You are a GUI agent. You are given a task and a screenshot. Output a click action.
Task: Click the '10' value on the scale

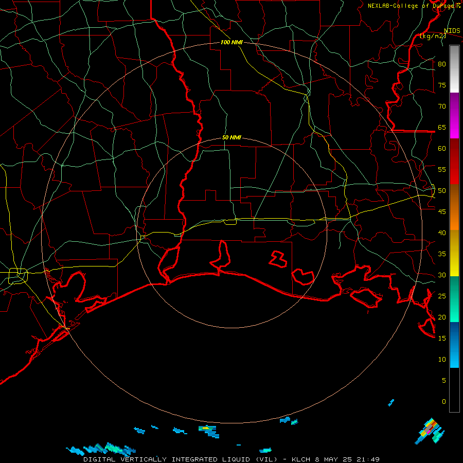(x=442, y=360)
